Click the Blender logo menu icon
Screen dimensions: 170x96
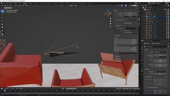pos(2,3)
